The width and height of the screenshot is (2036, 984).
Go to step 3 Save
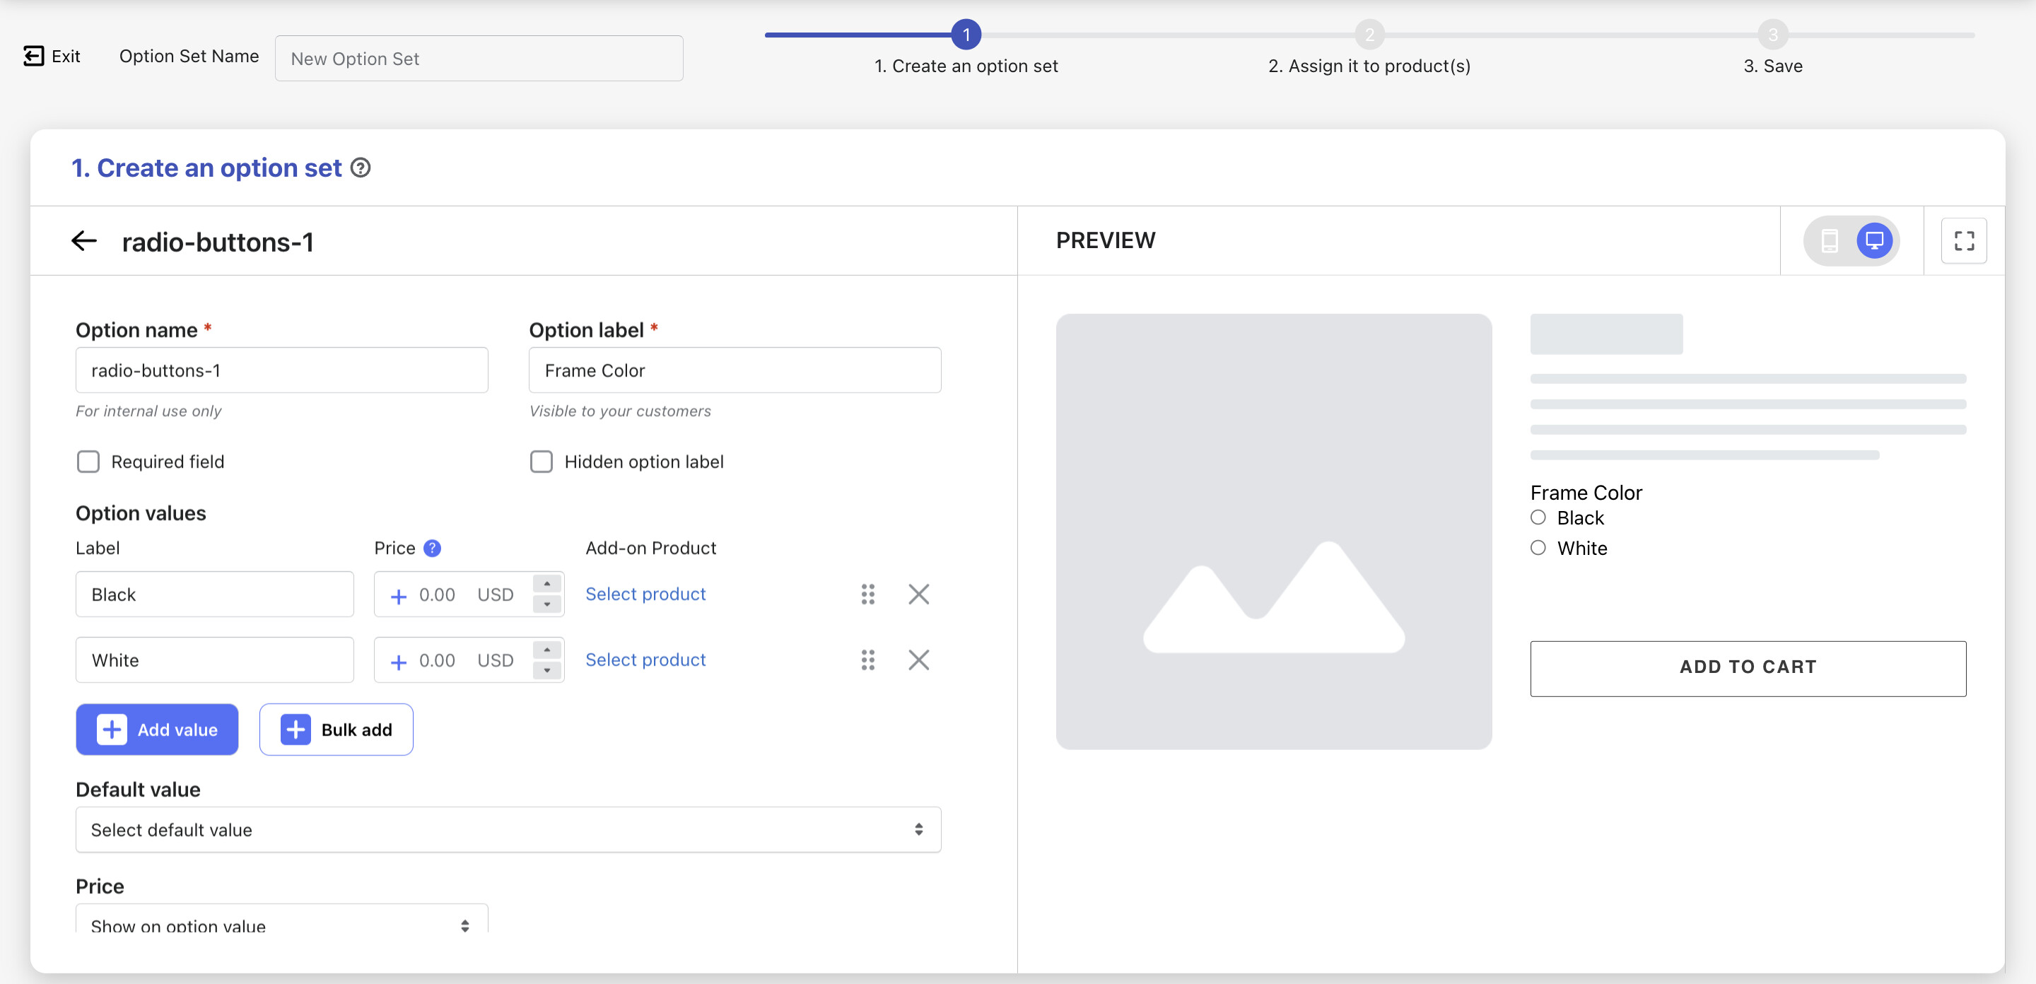point(1773,35)
